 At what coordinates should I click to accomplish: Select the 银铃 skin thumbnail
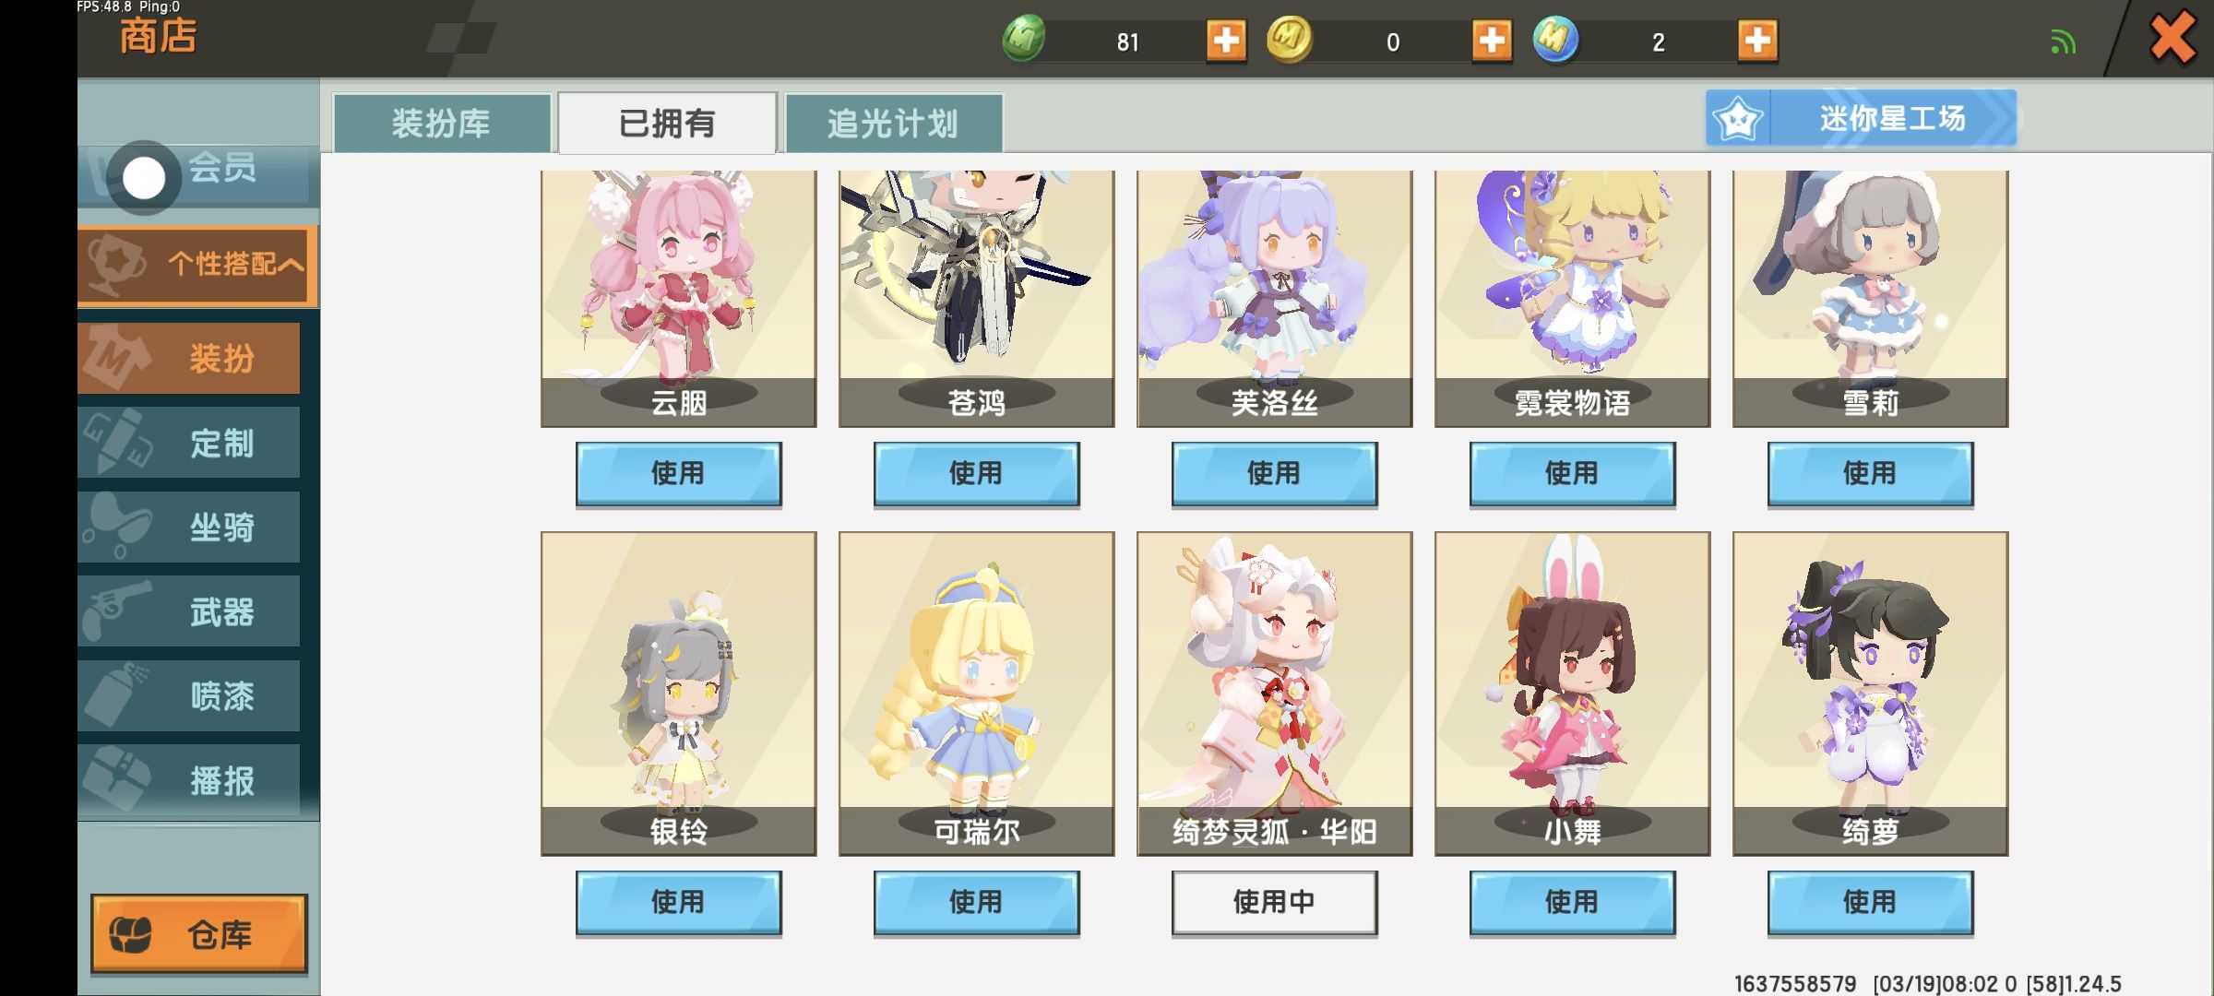(678, 694)
